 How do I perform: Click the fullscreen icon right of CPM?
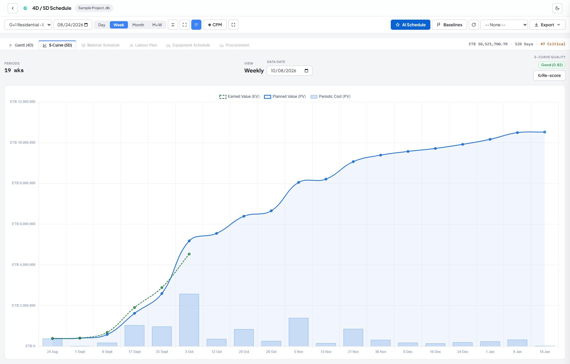[233, 25]
